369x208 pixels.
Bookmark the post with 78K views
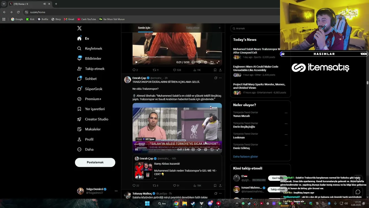click(x=215, y=185)
